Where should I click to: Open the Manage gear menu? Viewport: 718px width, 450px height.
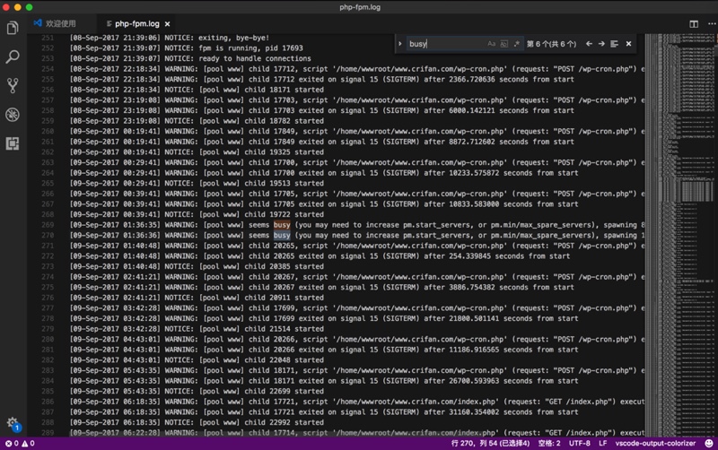[13, 422]
